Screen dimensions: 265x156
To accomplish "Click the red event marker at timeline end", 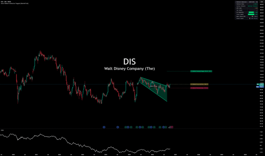I will click(x=172, y=127).
